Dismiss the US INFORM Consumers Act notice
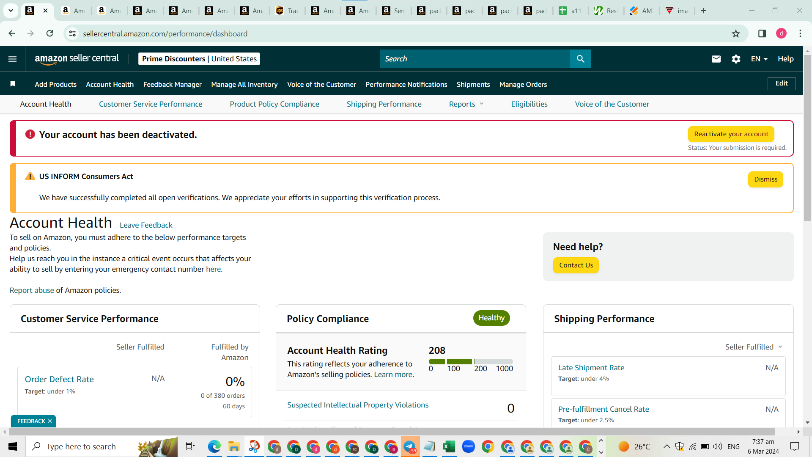This screenshot has width=812, height=457. tap(765, 179)
